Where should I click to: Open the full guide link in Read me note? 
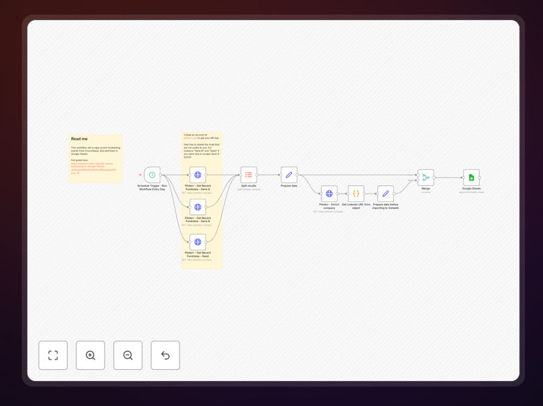coord(94,168)
